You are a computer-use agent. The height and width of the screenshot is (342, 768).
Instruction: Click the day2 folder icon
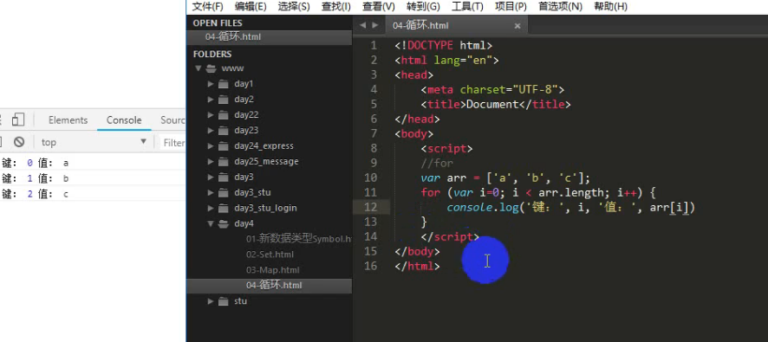click(x=224, y=100)
